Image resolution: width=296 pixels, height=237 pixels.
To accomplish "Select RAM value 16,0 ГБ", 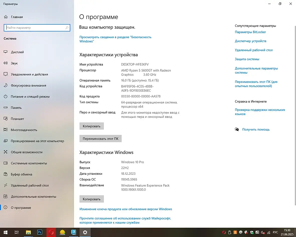I will click(140, 81).
